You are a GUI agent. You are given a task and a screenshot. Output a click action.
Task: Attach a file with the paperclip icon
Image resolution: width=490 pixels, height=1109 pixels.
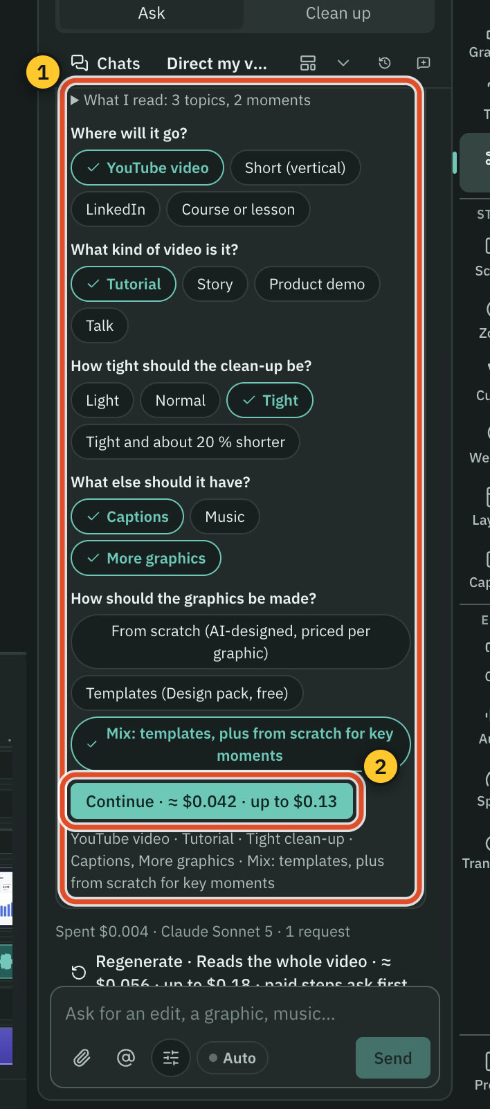pyautogui.click(x=82, y=1058)
